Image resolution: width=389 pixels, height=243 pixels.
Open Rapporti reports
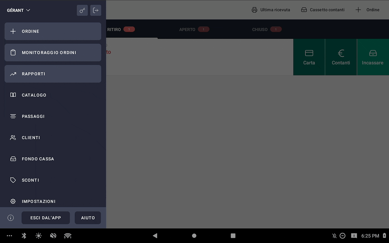(53, 74)
